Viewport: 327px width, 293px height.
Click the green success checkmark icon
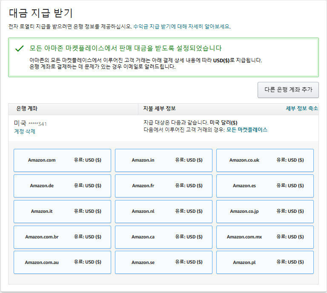[20, 49]
